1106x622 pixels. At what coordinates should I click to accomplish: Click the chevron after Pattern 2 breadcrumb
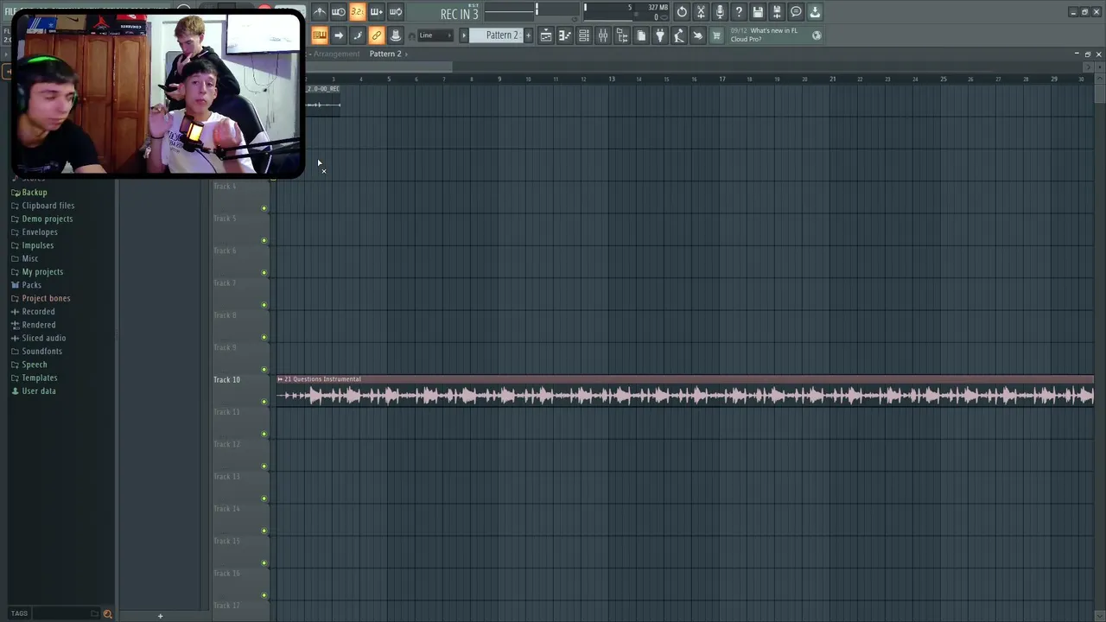406,54
